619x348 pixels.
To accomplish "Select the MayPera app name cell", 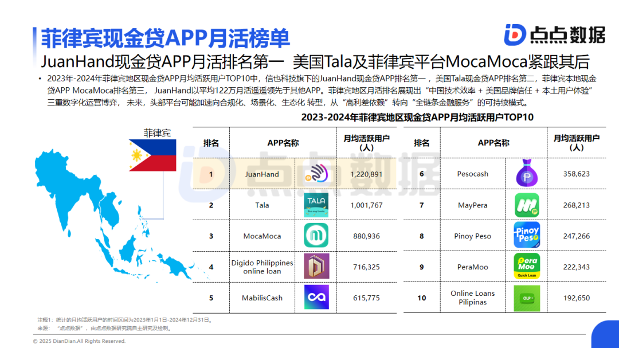I will (x=472, y=205).
